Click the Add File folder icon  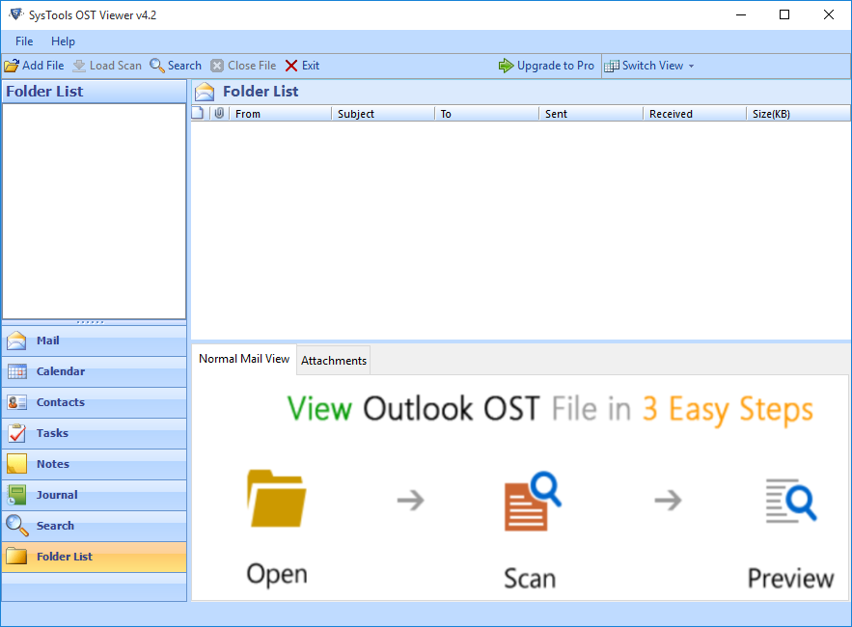12,66
